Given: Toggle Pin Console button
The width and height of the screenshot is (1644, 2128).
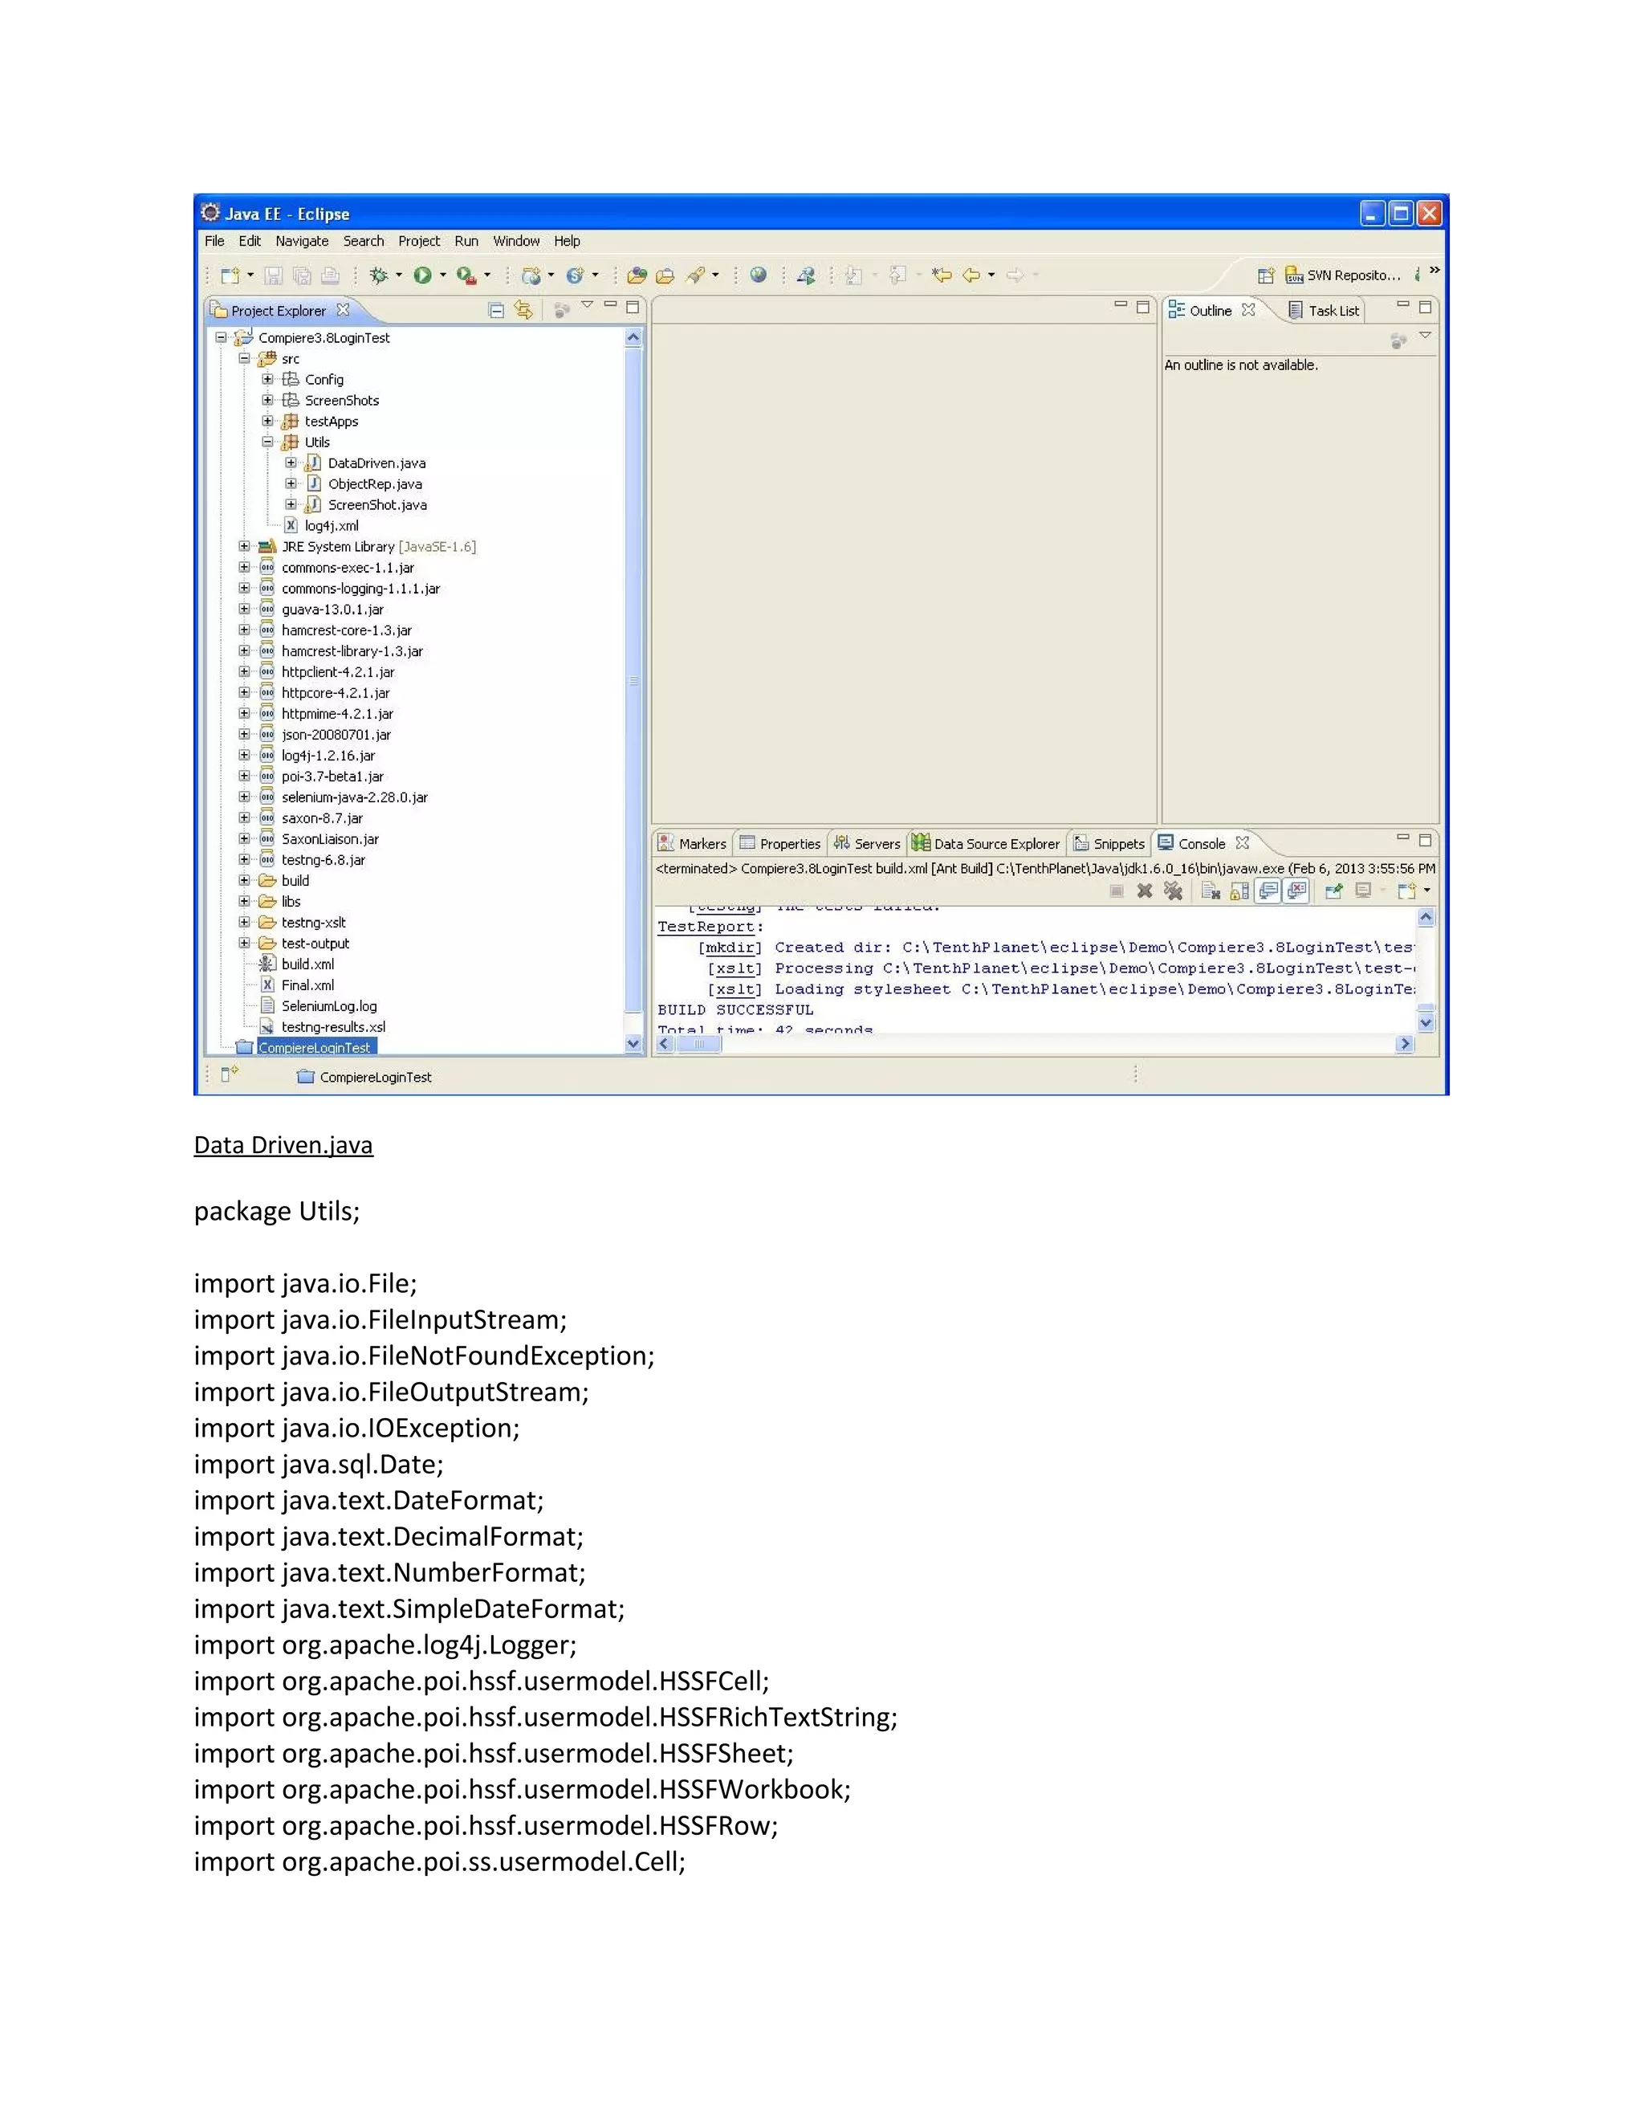Looking at the screenshot, I should click(1334, 891).
